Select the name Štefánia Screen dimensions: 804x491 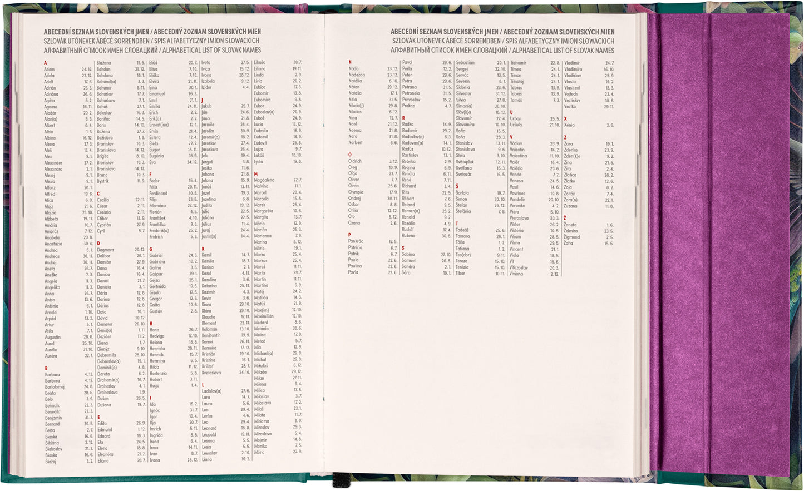463,211
